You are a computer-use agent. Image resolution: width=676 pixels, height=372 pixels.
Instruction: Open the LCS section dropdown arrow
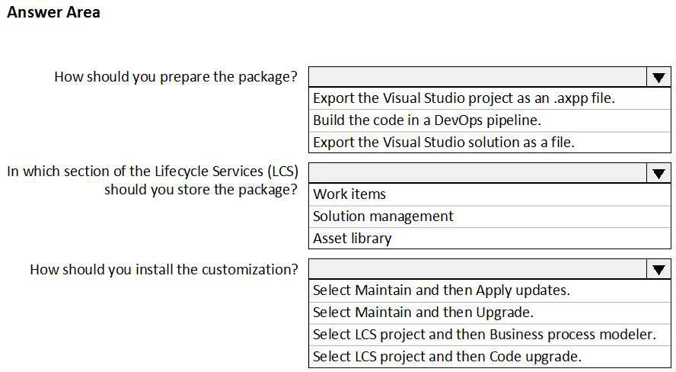pos(658,173)
